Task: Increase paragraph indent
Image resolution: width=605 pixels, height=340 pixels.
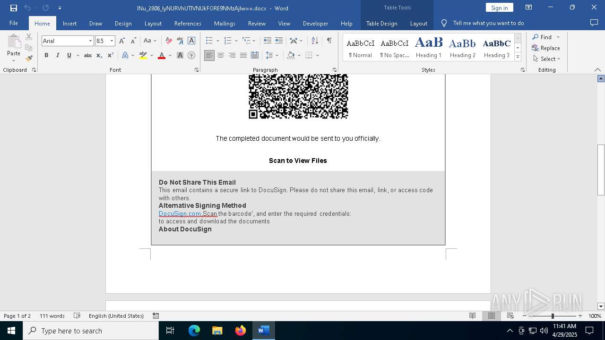Action: (279, 41)
